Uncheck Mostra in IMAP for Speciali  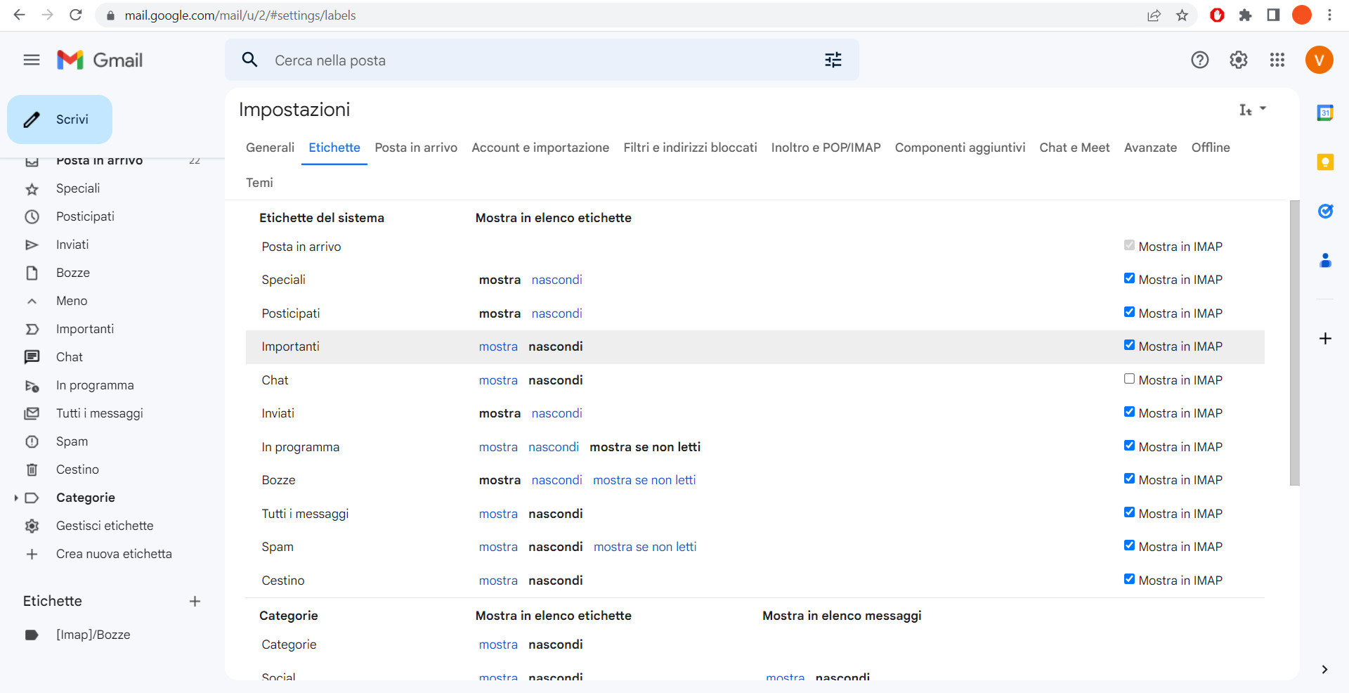pyautogui.click(x=1129, y=279)
